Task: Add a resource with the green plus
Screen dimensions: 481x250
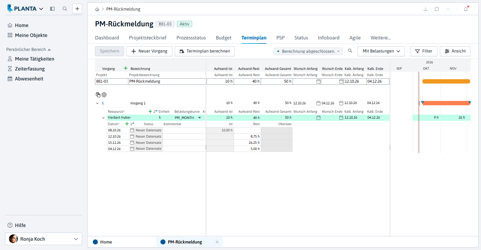Action: [150, 111]
